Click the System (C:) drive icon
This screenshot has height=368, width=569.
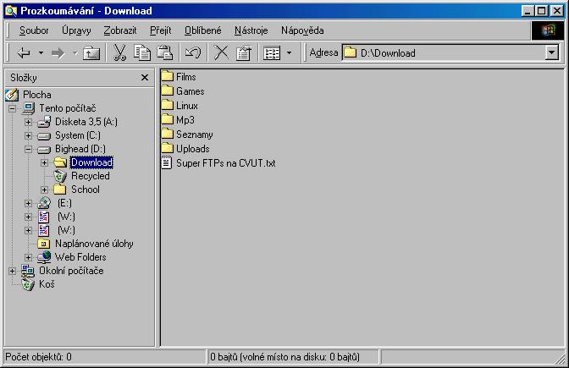44,136
